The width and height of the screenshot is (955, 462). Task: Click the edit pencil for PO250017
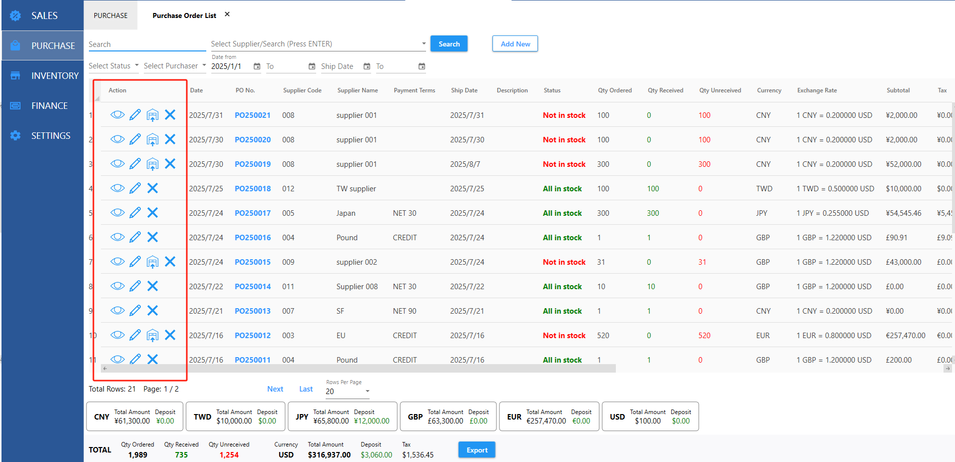coord(135,213)
